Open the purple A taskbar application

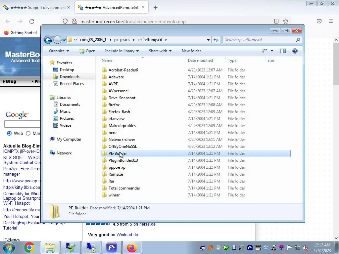coord(112,247)
